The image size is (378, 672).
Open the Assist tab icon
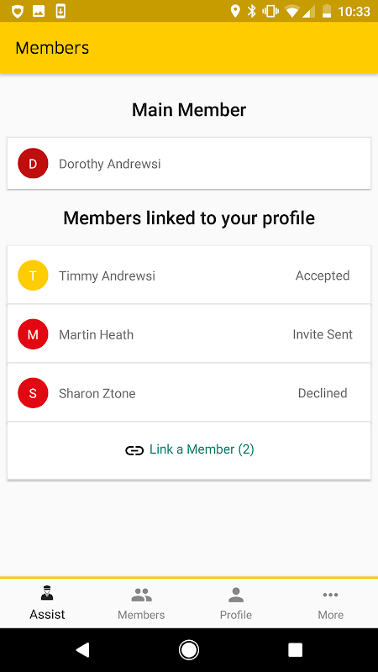point(47,594)
